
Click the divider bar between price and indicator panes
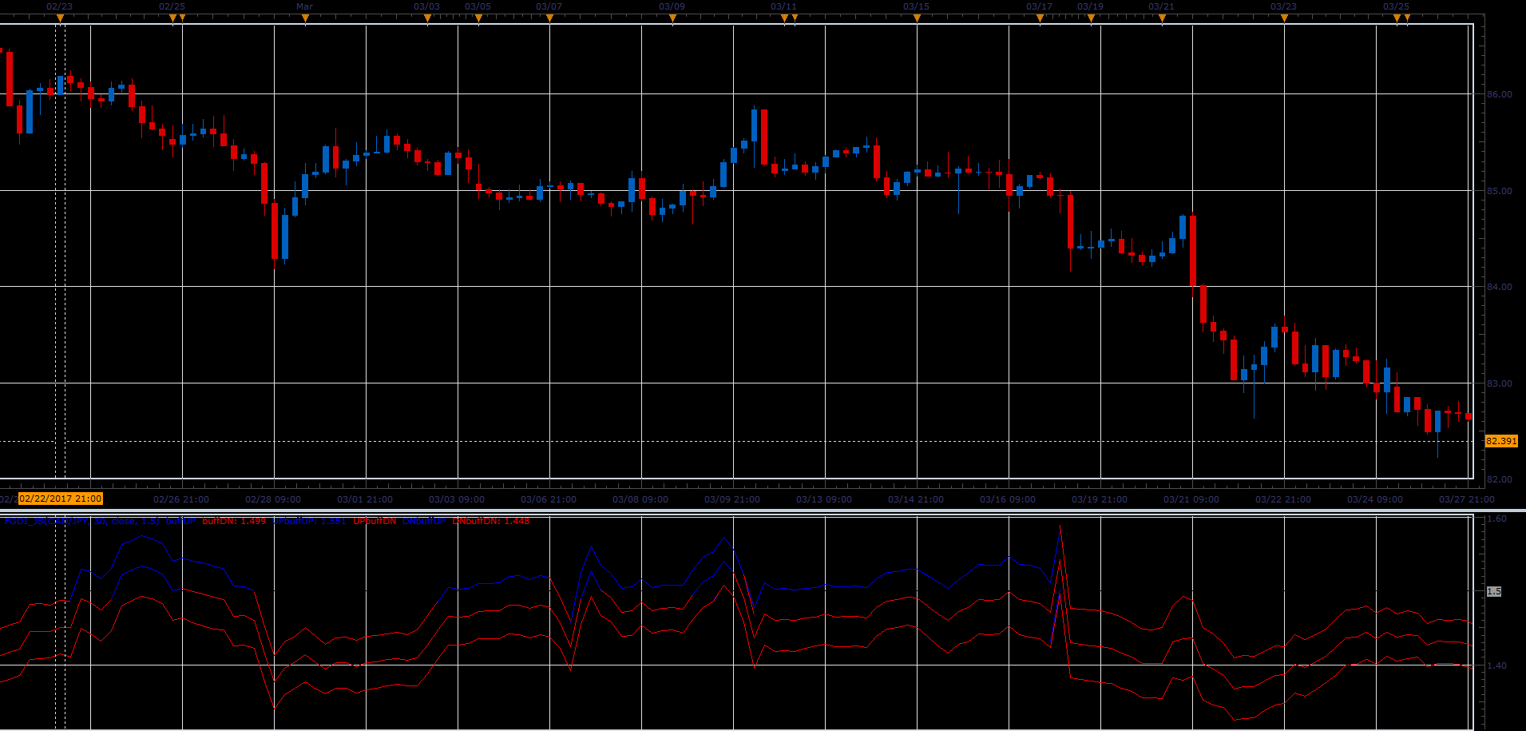pyautogui.click(x=763, y=511)
